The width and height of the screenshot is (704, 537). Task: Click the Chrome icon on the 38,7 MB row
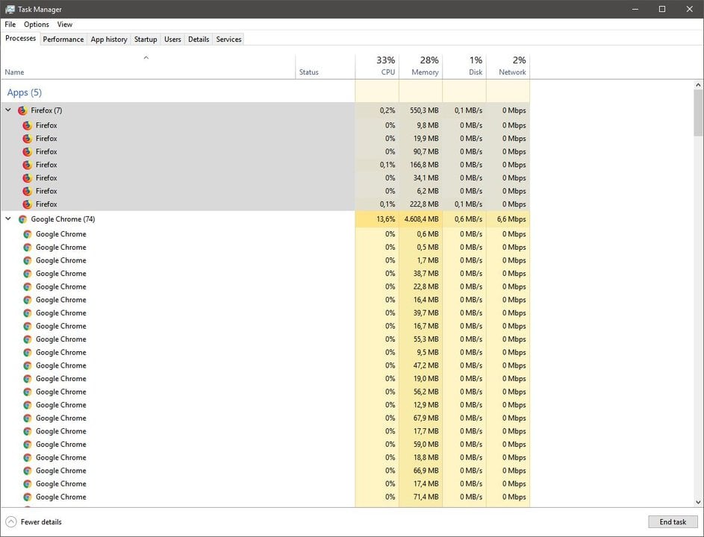[28, 274]
